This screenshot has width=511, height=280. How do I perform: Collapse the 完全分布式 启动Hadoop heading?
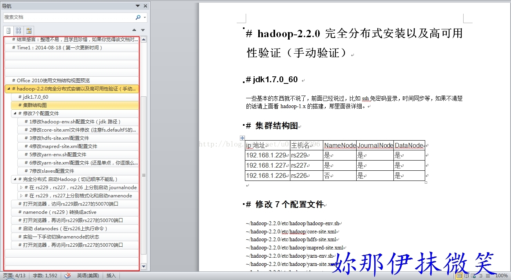(15, 179)
